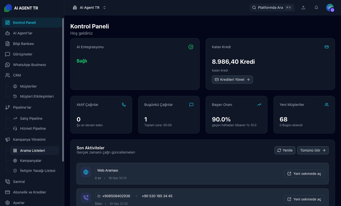The height and width of the screenshot is (206, 341).
Task: Collapse the Pipeline'lar sidebar group
Action: (x=32, y=107)
